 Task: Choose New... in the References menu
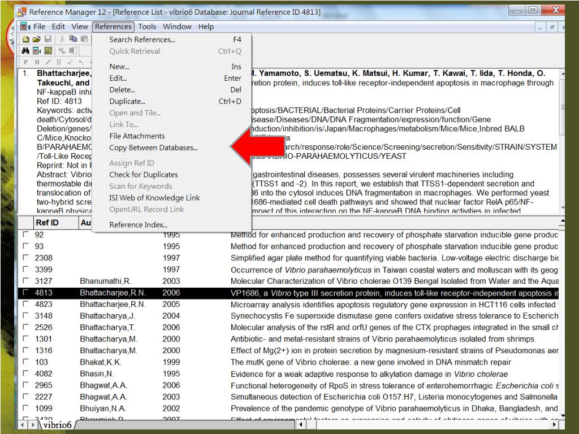click(172, 67)
